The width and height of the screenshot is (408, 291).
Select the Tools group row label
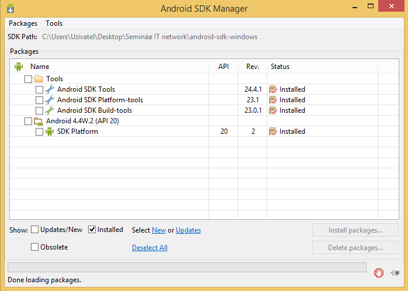55,79
